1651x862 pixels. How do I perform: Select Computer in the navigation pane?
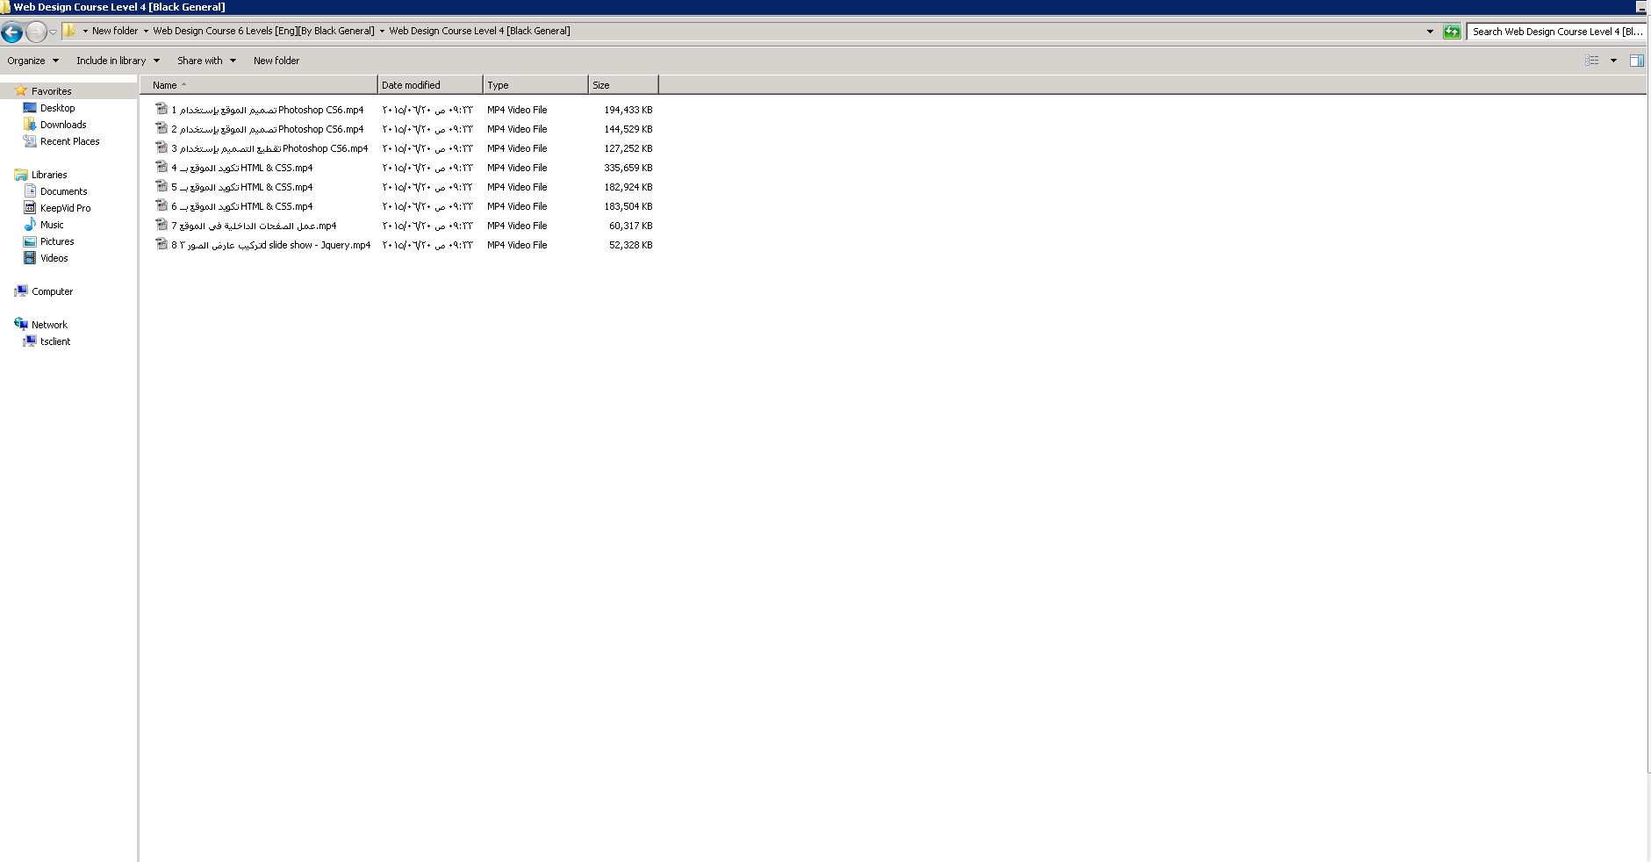click(x=52, y=291)
